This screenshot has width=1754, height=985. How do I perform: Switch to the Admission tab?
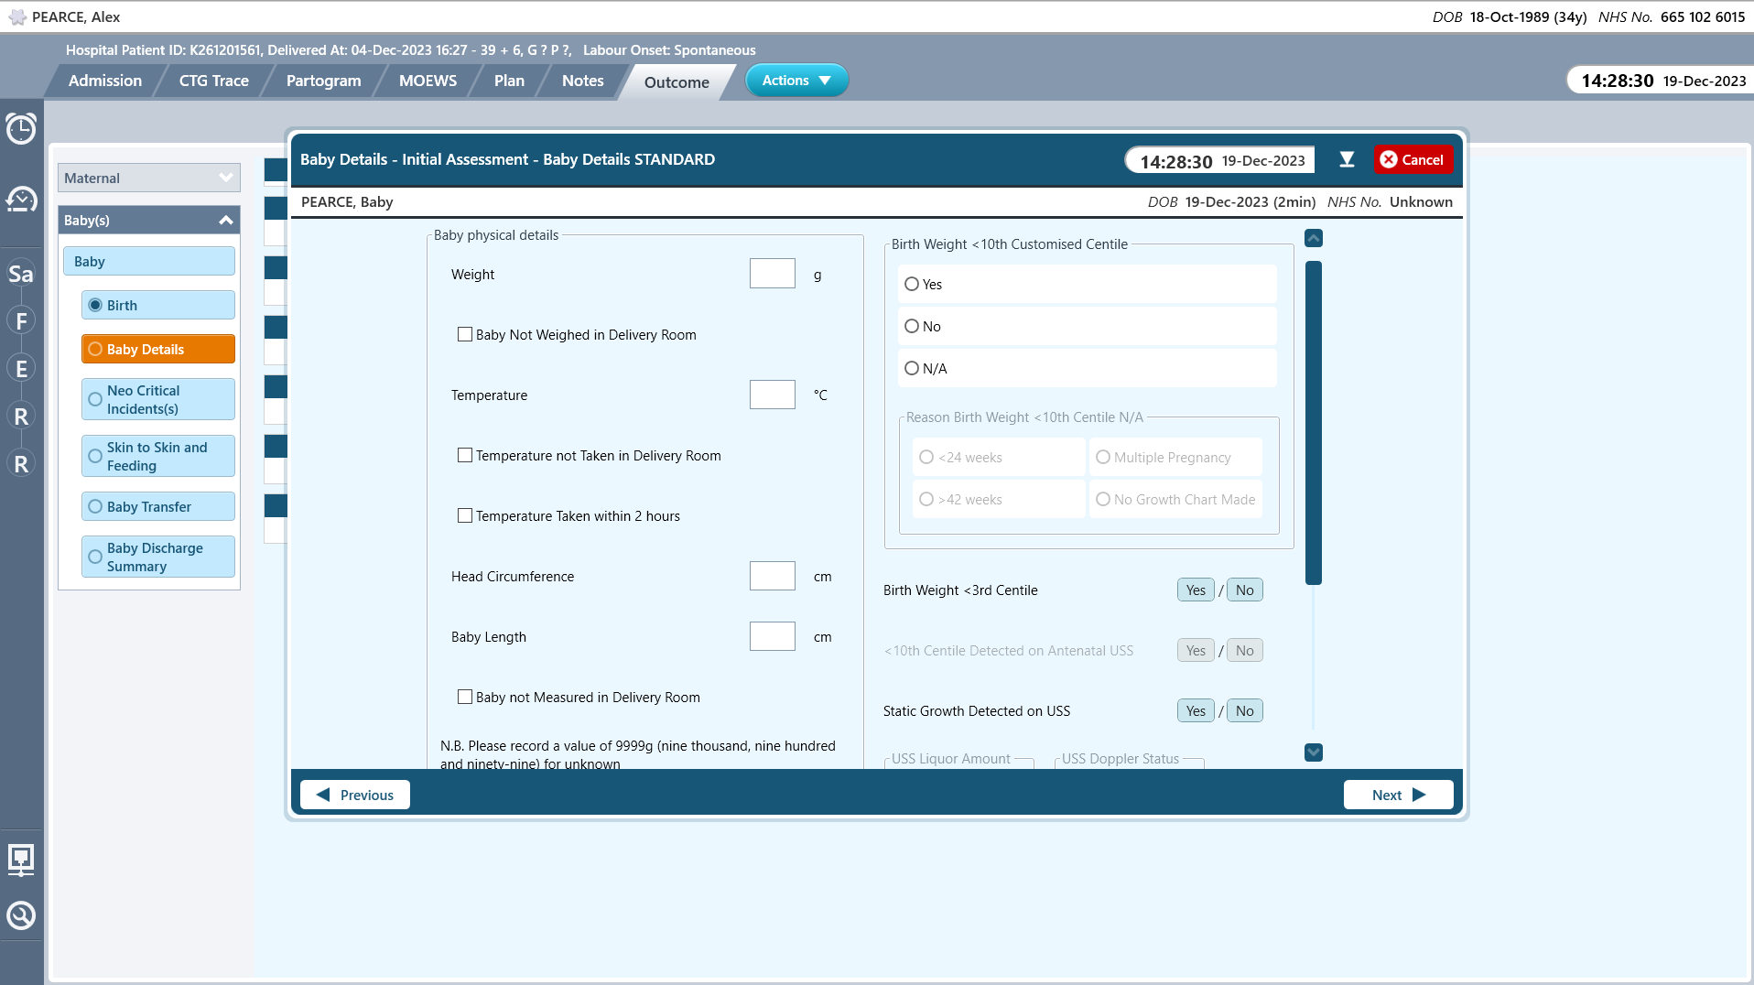pyautogui.click(x=105, y=81)
